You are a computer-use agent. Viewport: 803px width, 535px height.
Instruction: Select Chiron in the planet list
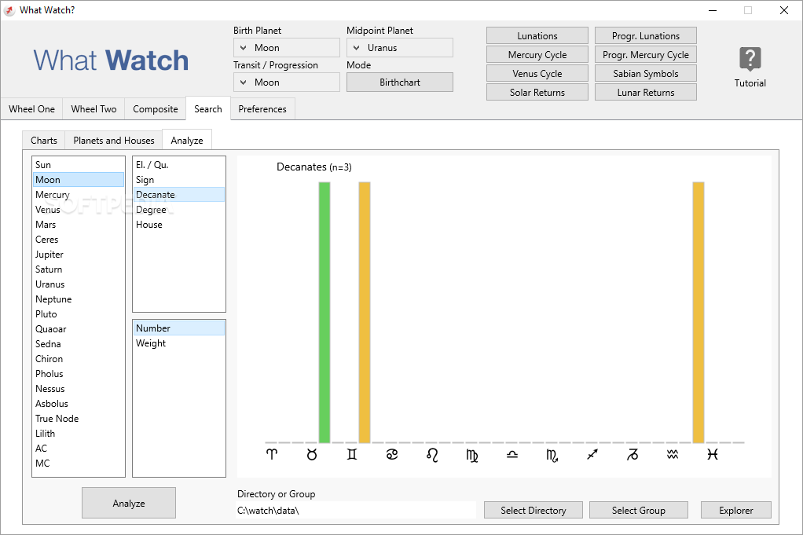point(79,359)
